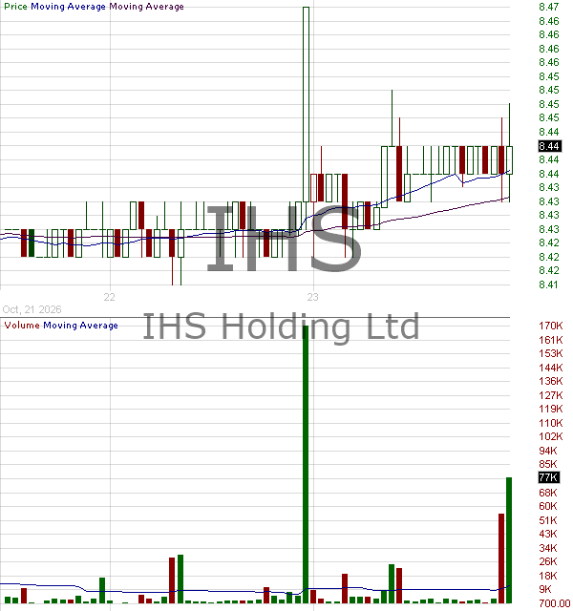
Task: Click the green "Price" legend label
Action: [x=15, y=7]
